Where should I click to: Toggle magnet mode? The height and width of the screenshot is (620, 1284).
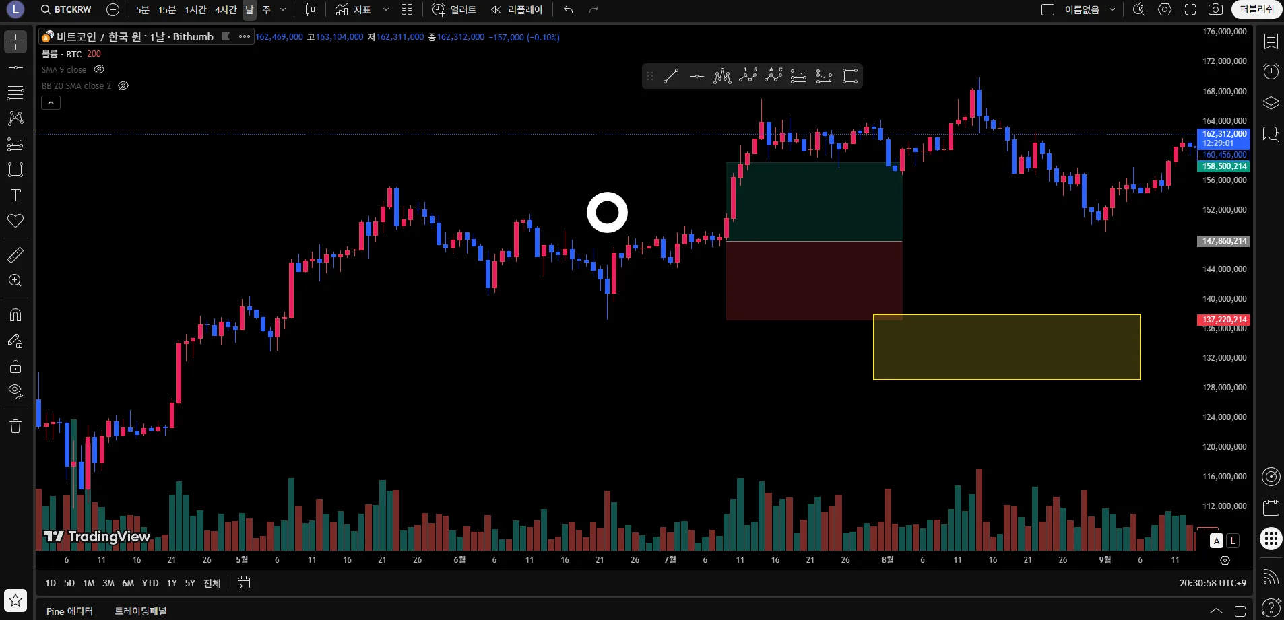click(15, 315)
